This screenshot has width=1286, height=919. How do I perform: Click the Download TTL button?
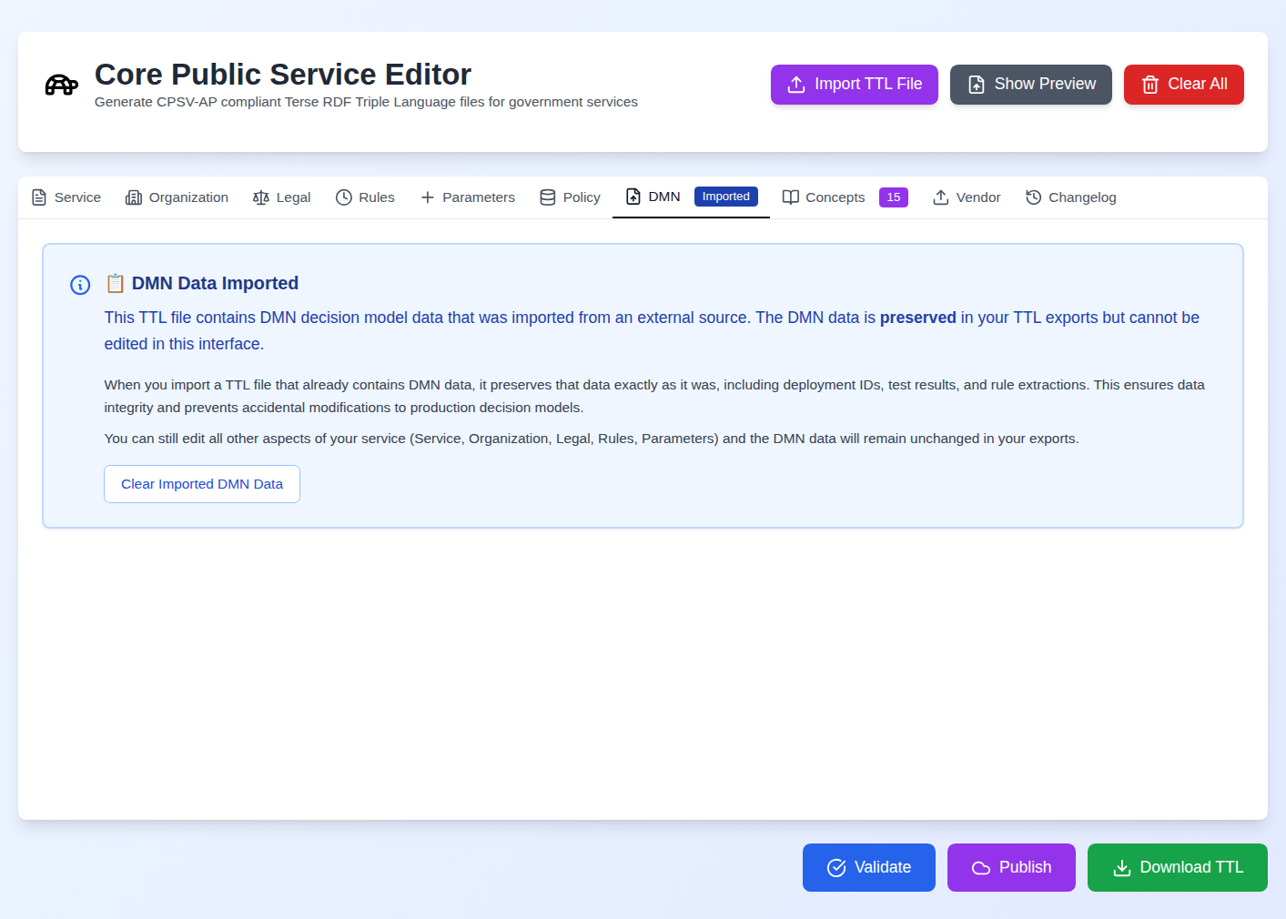pyautogui.click(x=1177, y=867)
